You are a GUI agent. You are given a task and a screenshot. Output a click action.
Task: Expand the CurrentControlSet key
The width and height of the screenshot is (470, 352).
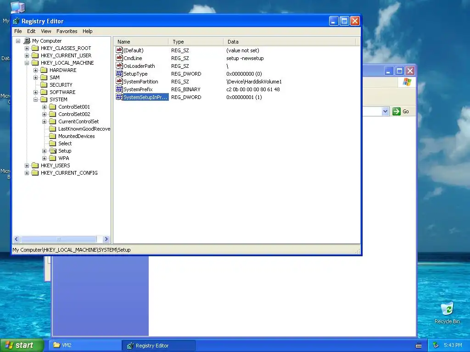tap(44, 121)
